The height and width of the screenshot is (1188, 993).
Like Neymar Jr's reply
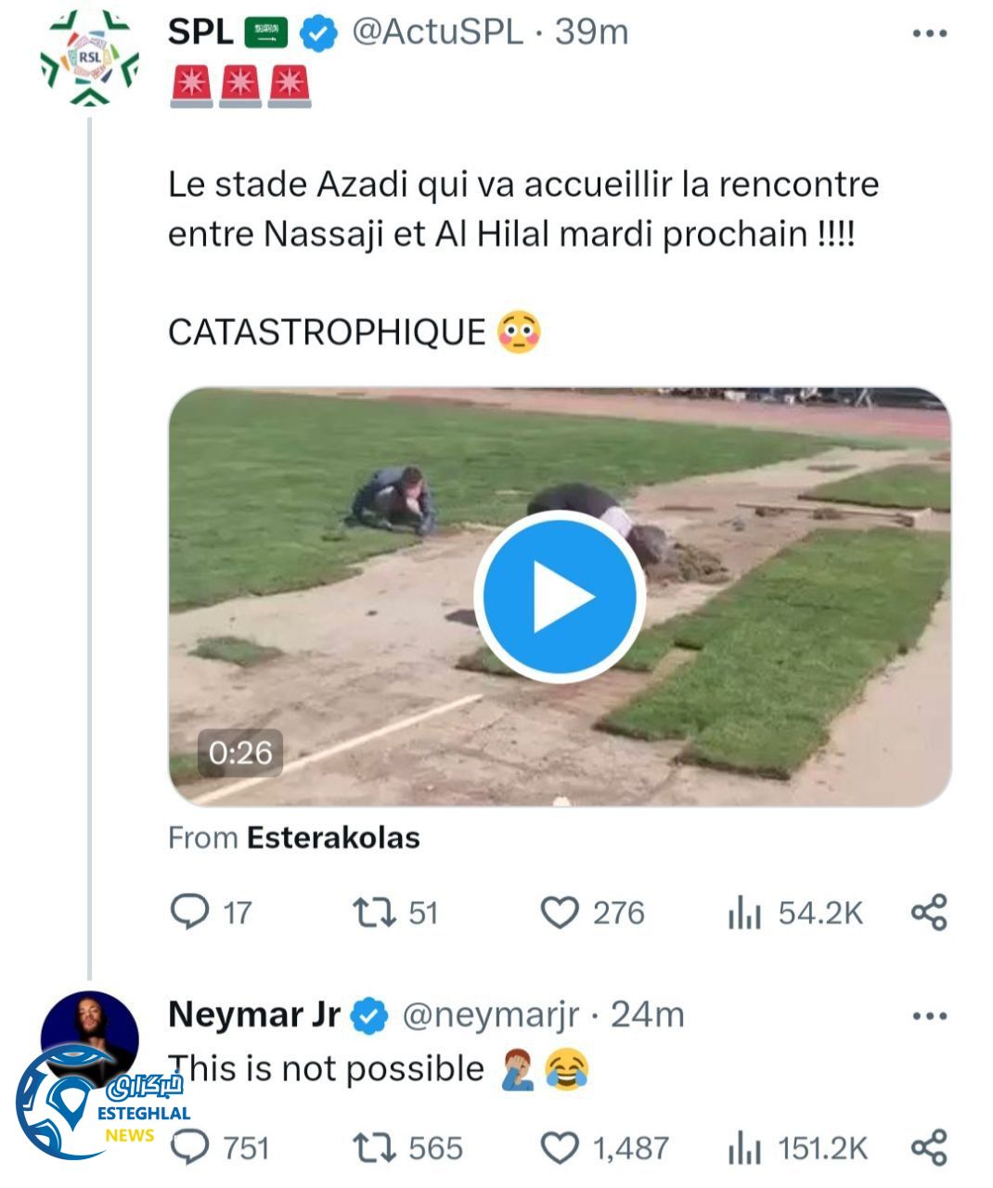[x=560, y=1148]
